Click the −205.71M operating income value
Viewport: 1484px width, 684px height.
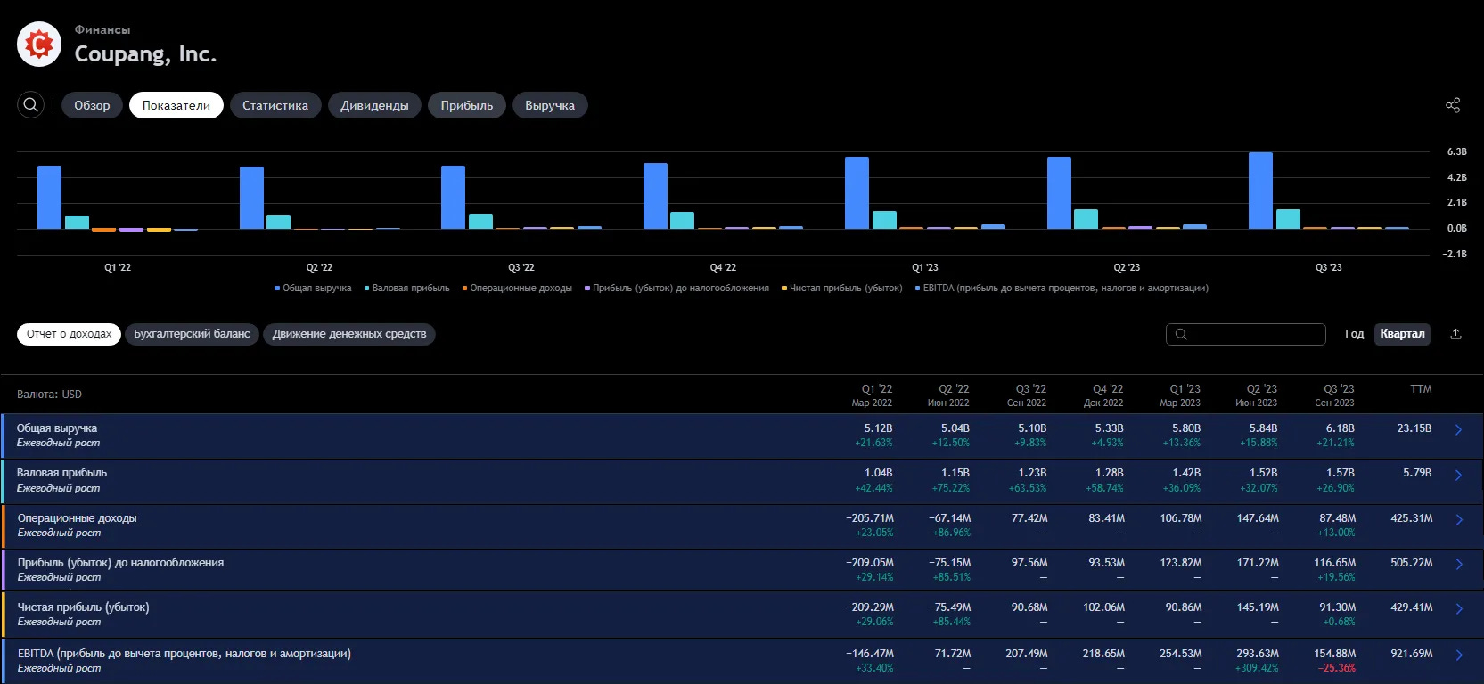tap(870, 517)
